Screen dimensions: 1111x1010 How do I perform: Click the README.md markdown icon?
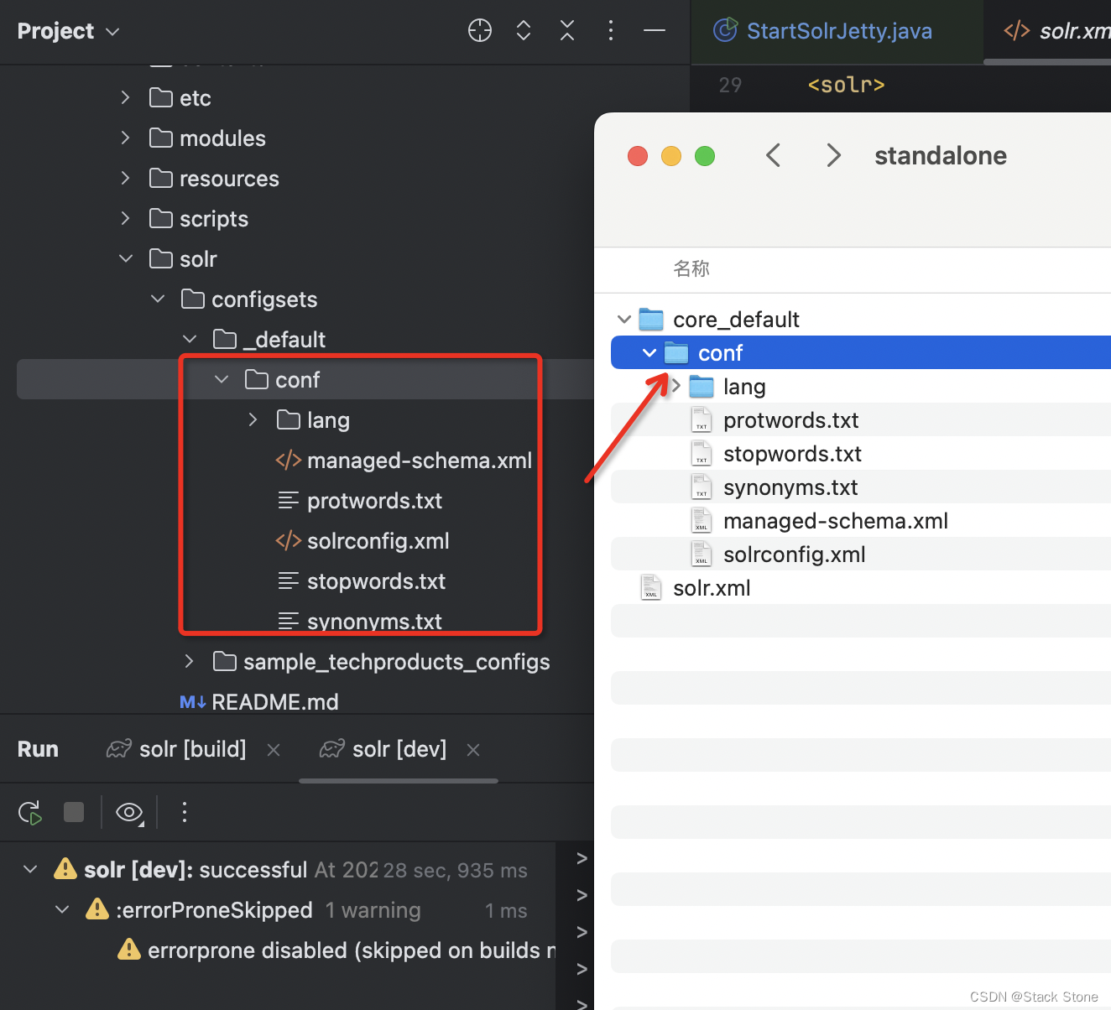[x=193, y=702]
